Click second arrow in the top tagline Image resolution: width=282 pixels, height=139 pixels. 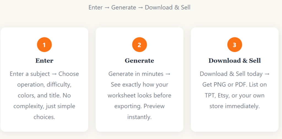pos(140,7)
